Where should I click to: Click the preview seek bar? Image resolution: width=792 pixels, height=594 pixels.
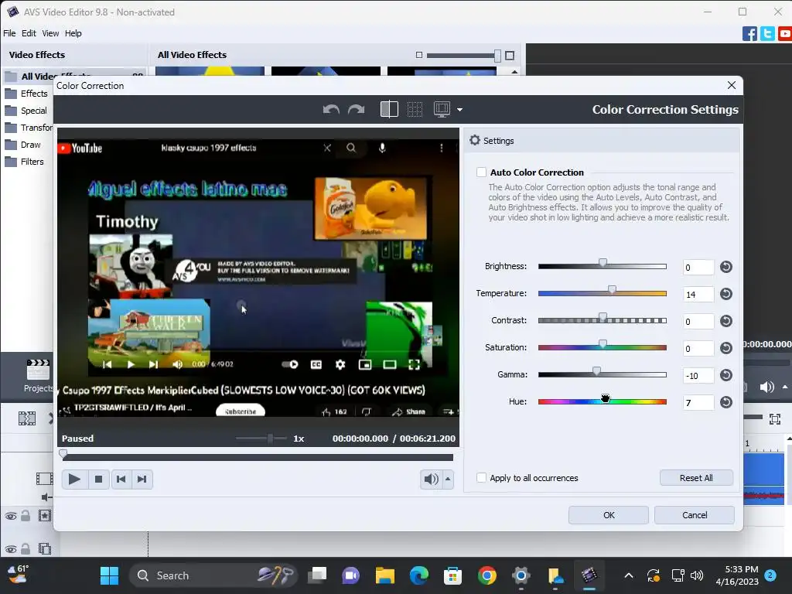point(258,458)
